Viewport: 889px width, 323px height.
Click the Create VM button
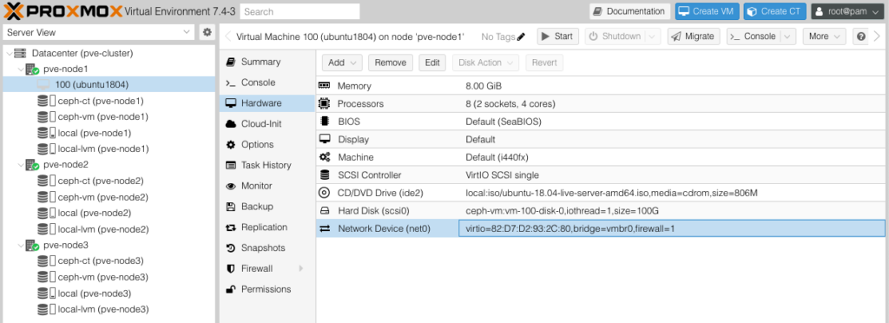(707, 11)
